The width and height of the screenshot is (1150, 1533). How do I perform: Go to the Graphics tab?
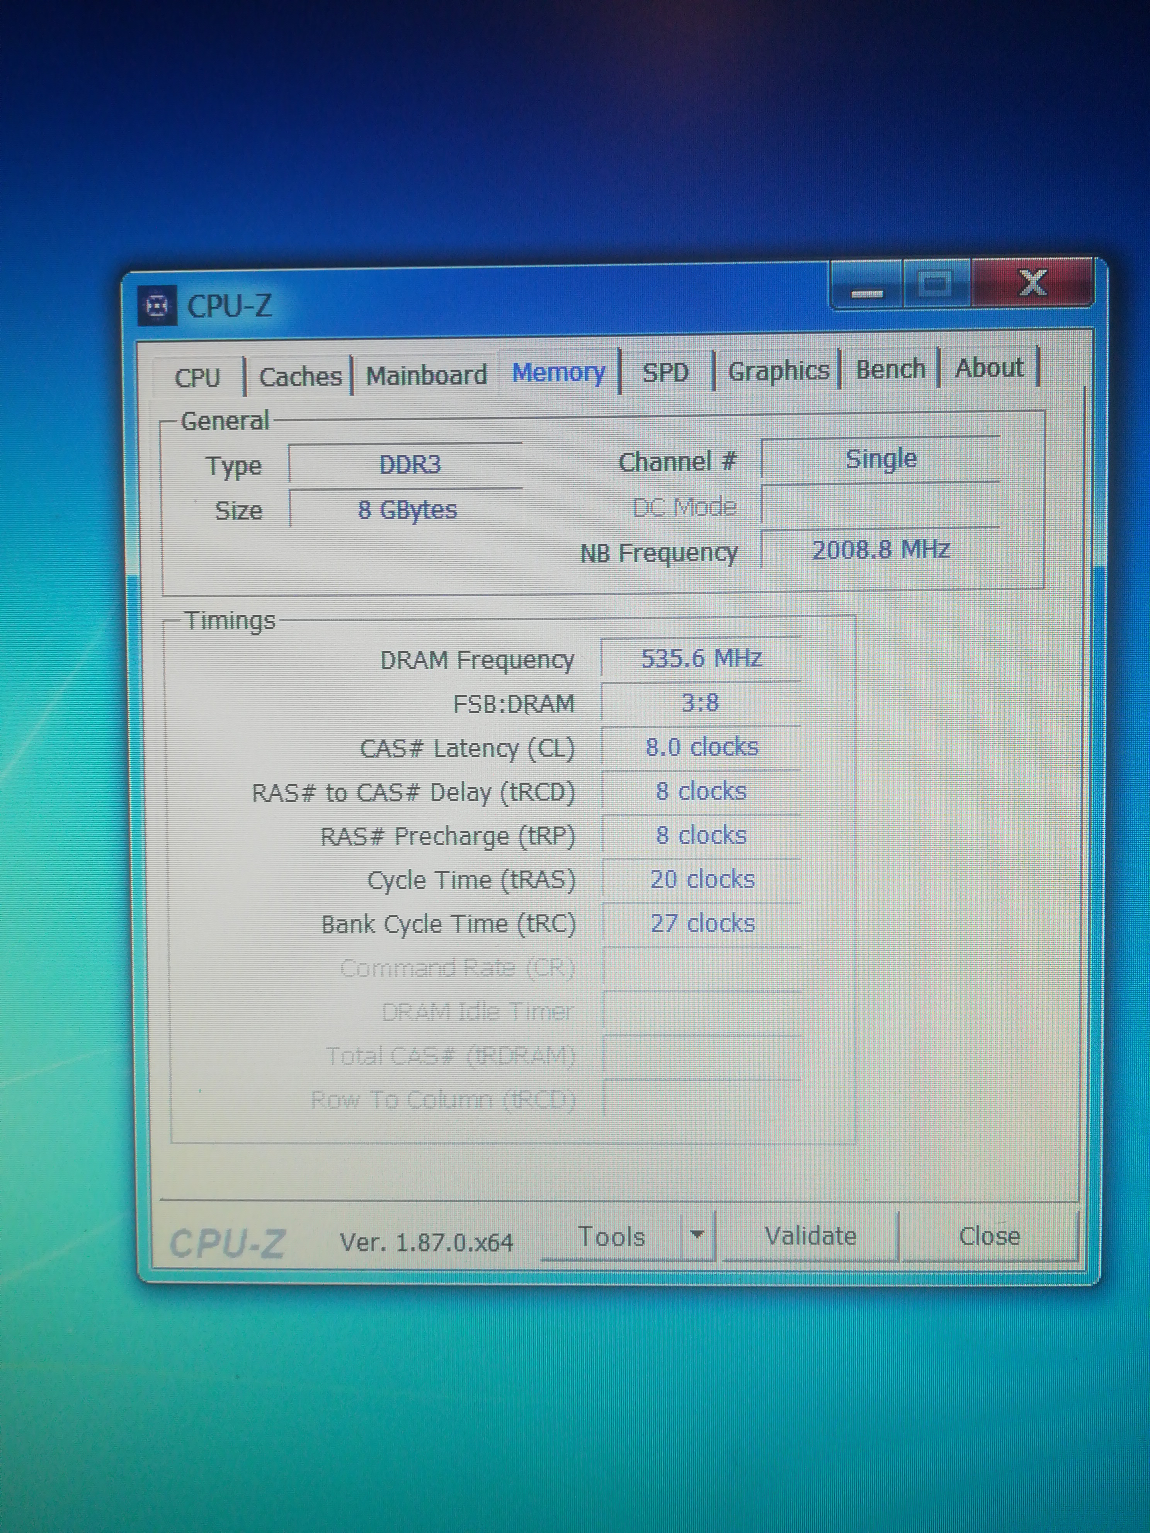(x=778, y=370)
